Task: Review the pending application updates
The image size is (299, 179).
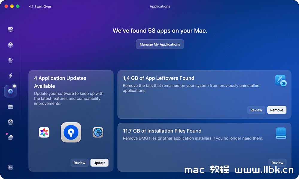Action: (79, 163)
